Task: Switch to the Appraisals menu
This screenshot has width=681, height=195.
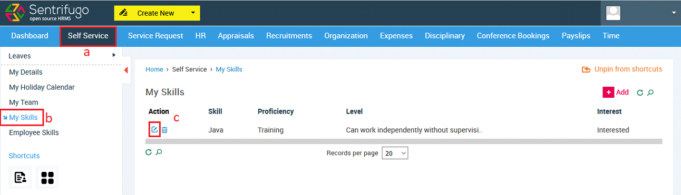Action: pos(236,36)
